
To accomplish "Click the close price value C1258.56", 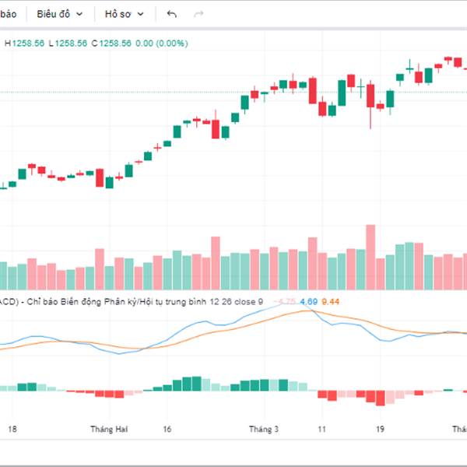I will [x=111, y=44].
